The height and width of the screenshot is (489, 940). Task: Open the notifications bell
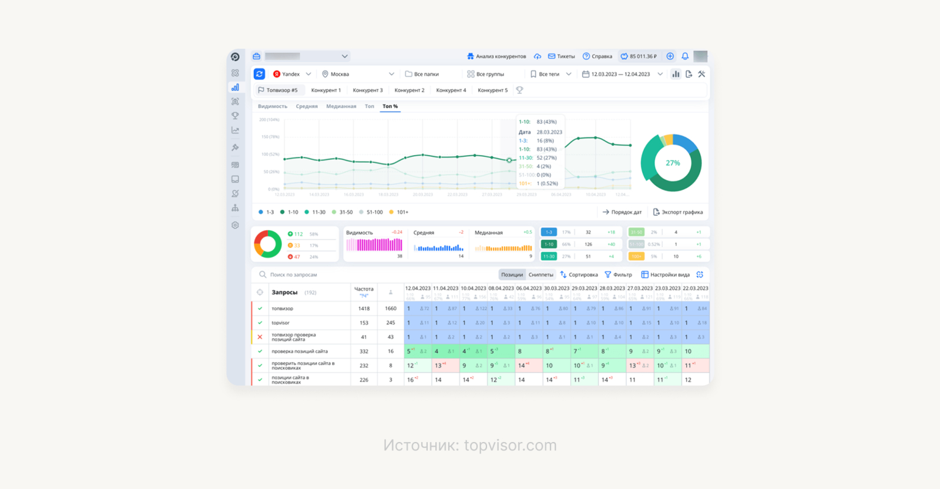pos(685,56)
